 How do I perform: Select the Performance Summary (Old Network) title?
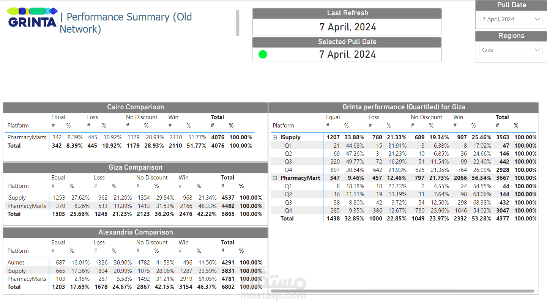126,23
